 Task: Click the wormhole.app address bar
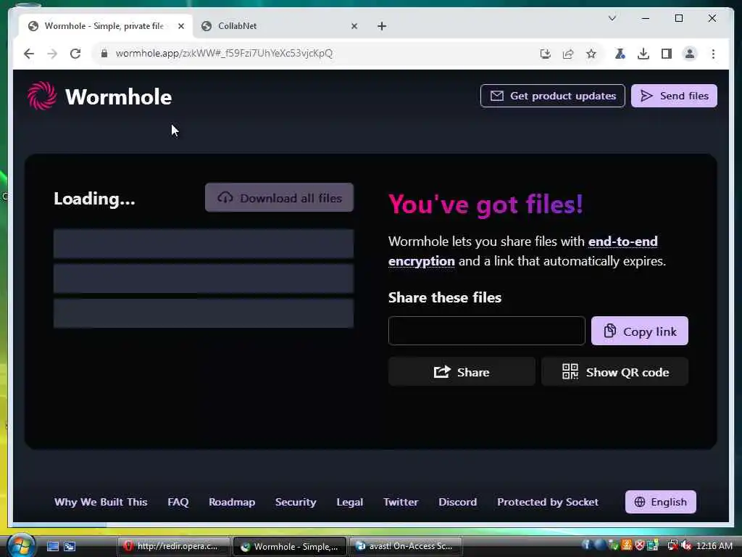pyautogui.click(x=225, y=53)
